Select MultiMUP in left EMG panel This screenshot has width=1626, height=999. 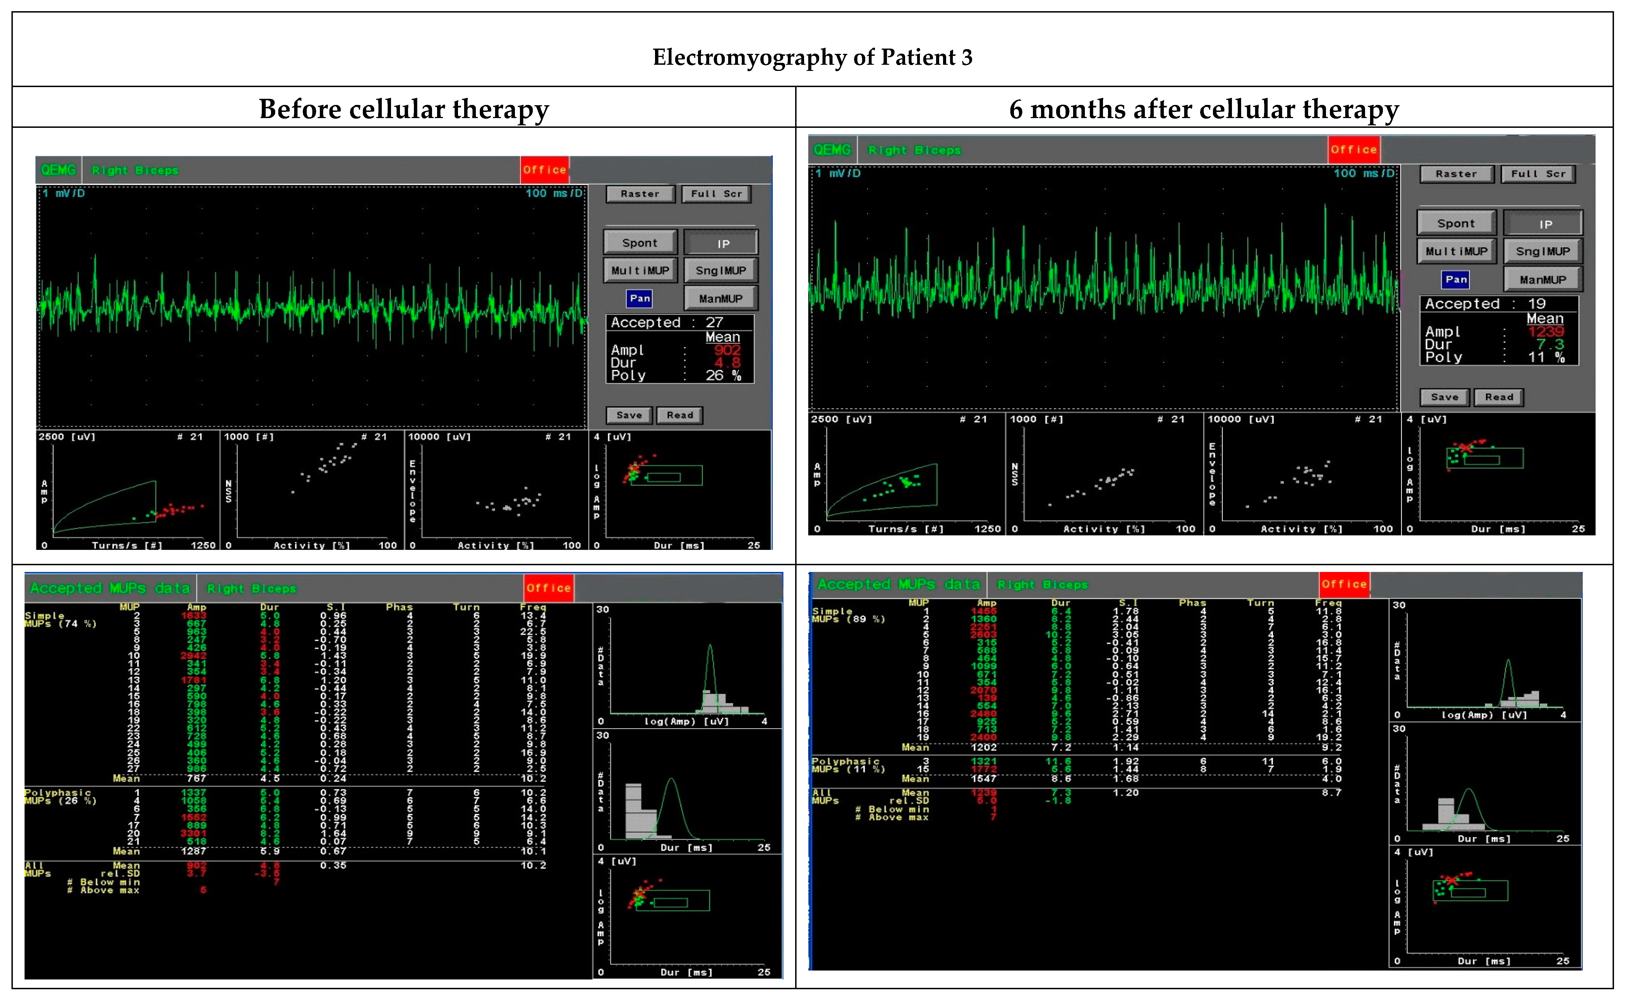639,270
